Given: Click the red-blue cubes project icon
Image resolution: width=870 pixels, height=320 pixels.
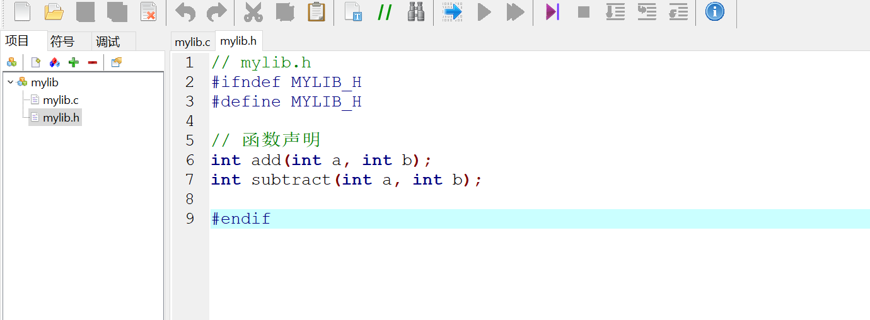Looking at the screenshot, I should click(x=55, y=62).
